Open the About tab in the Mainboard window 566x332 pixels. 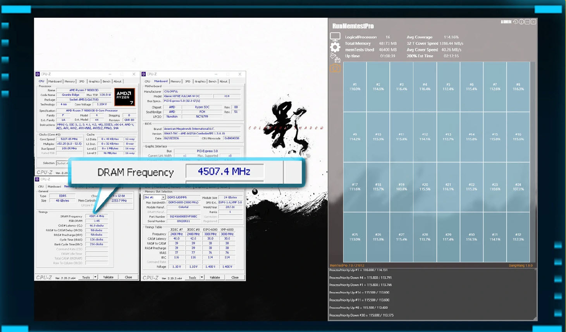click(x=224, y=81)
